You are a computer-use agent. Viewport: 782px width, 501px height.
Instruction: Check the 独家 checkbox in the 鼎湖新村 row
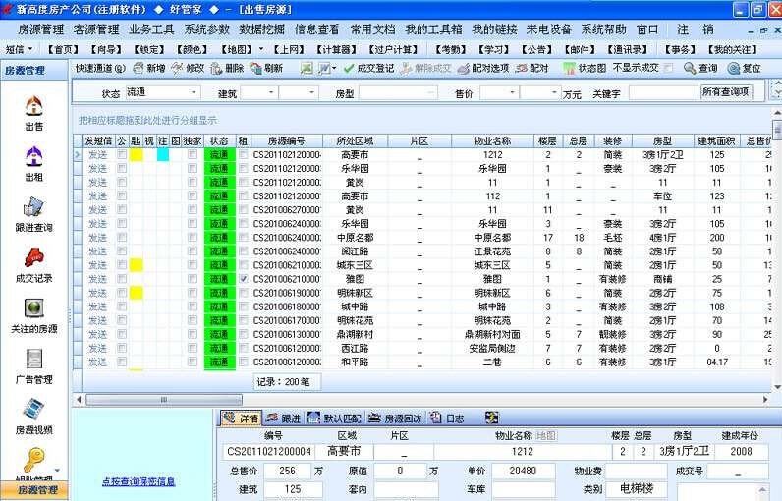[x=192, y=334]
